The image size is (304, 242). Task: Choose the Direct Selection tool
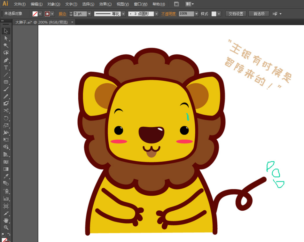point(6,38)
